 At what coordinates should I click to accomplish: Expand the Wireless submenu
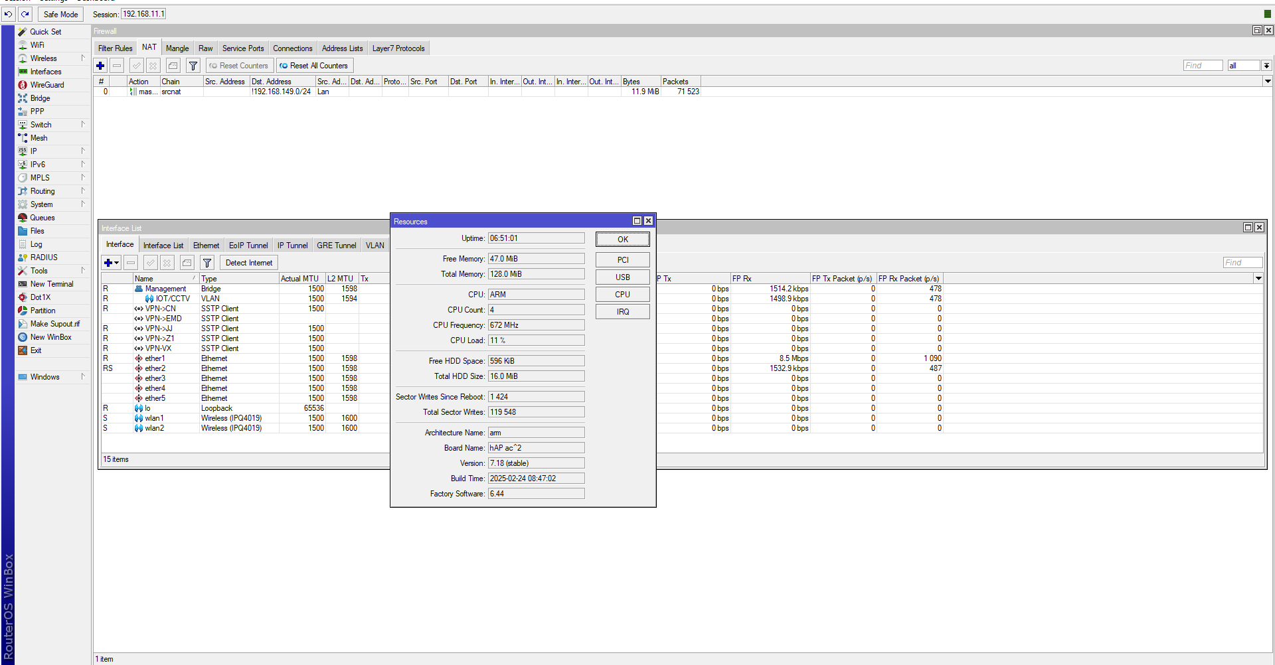[x=44, y=58]
